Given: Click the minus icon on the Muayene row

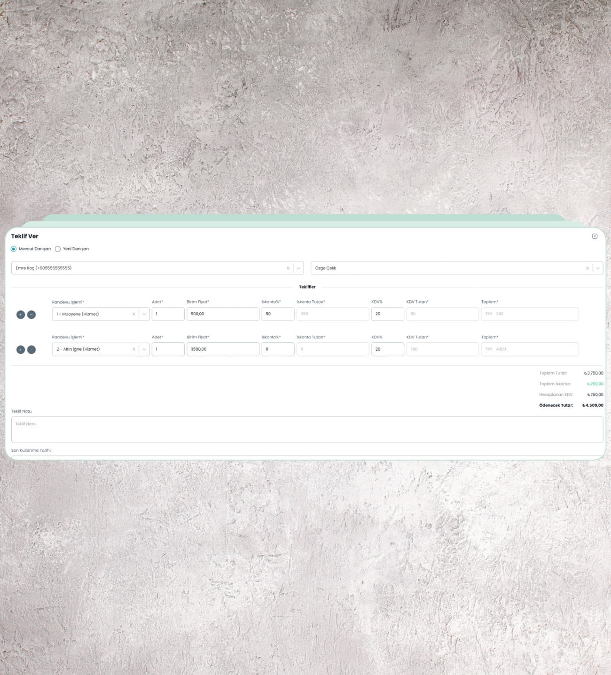Looking at the screenshot, I should pos(31,314).
